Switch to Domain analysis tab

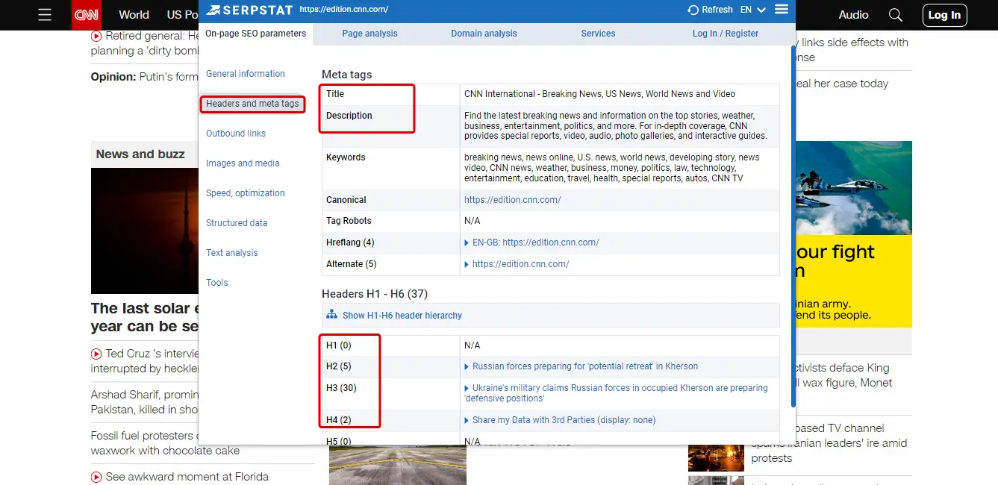(484, 34)
